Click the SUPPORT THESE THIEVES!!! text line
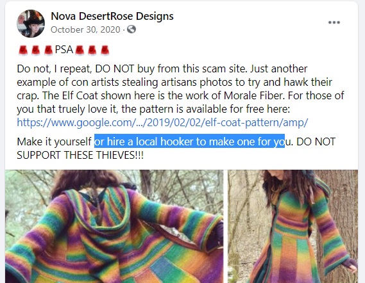 pos(80,155)
